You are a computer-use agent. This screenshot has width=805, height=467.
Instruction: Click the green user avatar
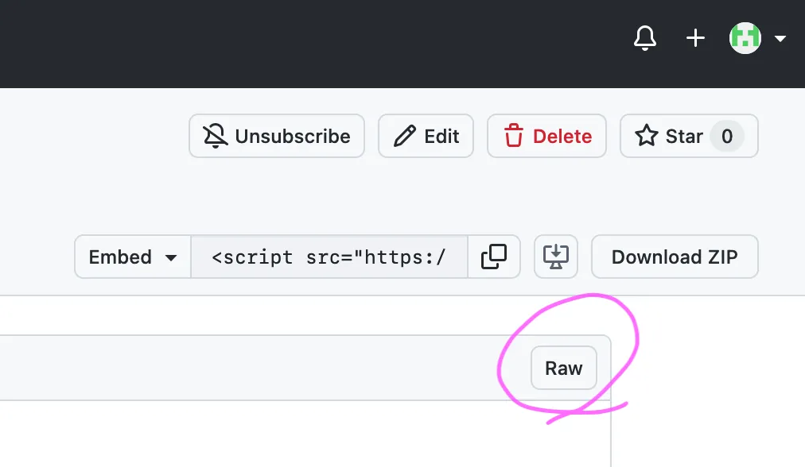pos(745,38)
